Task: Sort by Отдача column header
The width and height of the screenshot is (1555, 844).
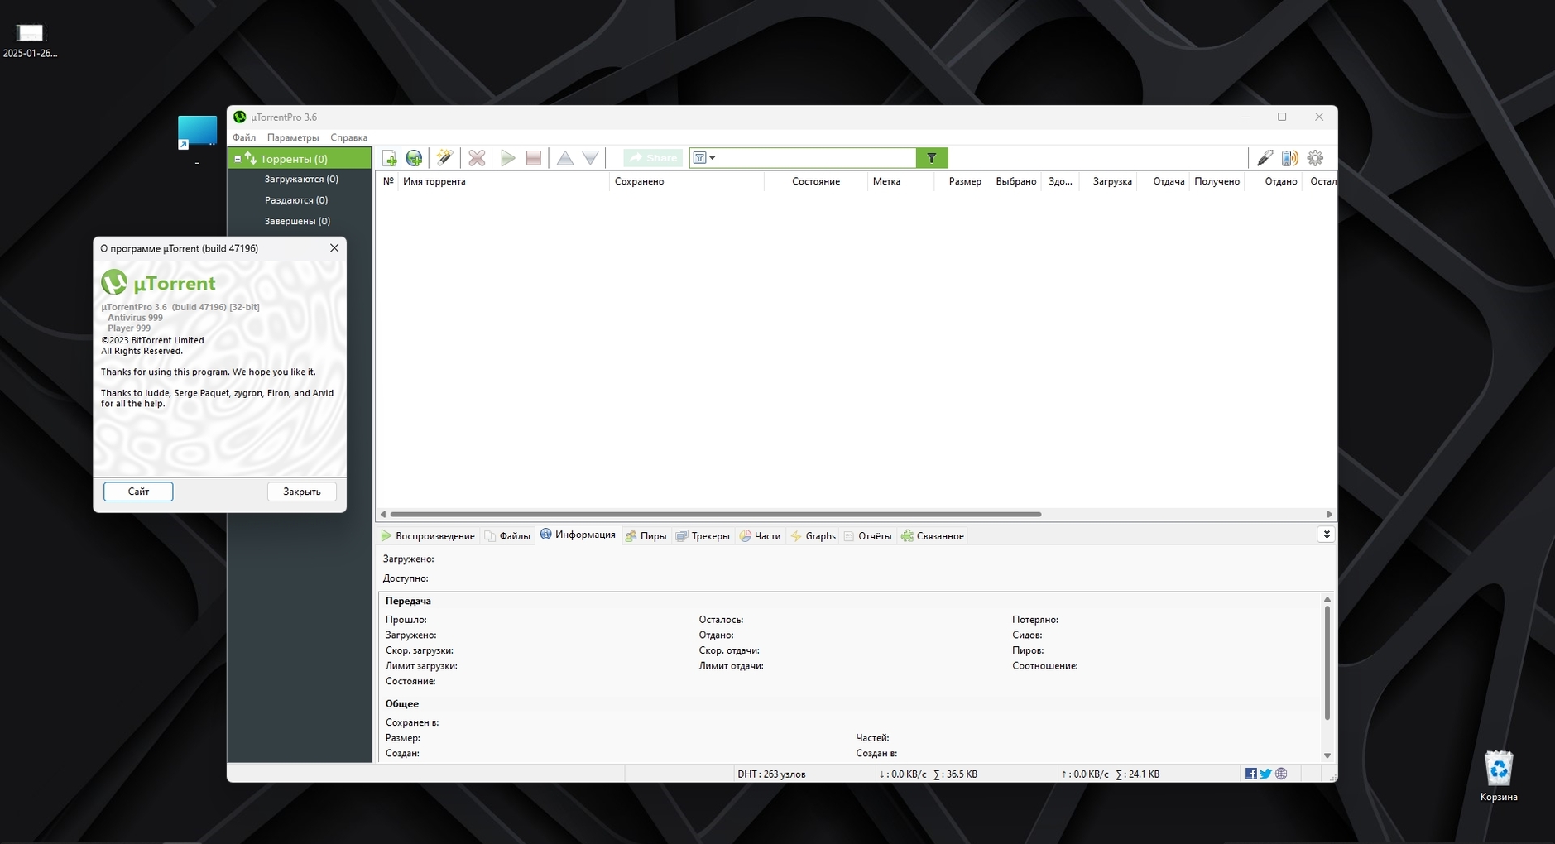Action: pos(1164,181)
